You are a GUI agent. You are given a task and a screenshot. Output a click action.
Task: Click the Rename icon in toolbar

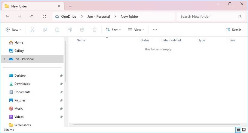click(x=69, y=30)
